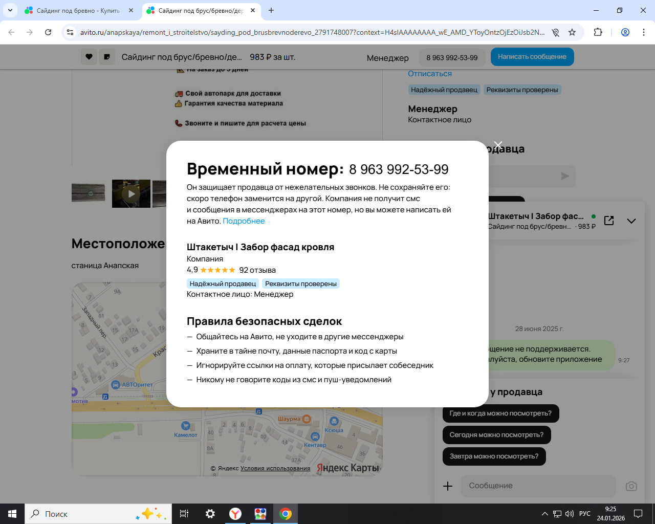Close the temporary number popup with X
This screenshot has height=524, width=655.
pos(498,145)
